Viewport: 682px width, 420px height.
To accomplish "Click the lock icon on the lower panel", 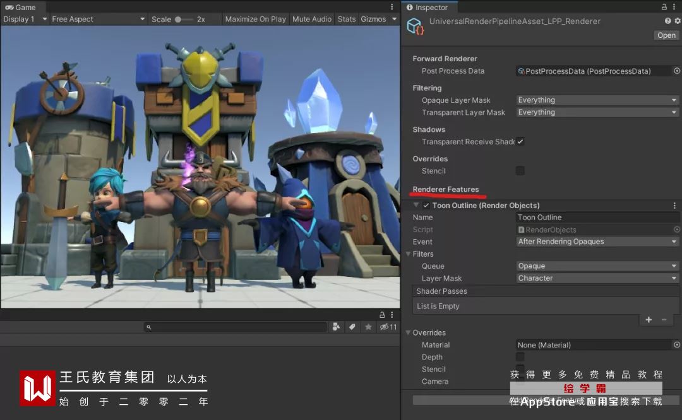I will (382, 315).
